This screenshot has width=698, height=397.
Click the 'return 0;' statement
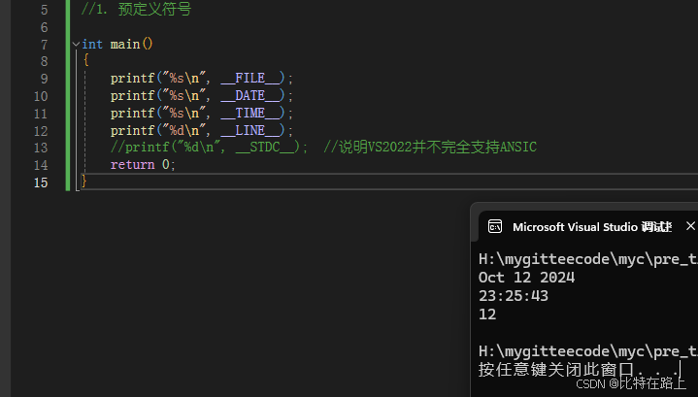[x=143, y=165]
